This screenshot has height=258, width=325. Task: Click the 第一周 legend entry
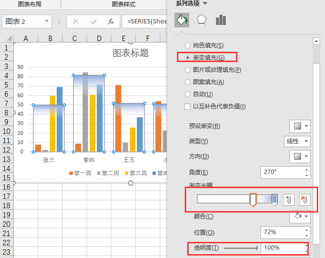[x=80, y=173]
